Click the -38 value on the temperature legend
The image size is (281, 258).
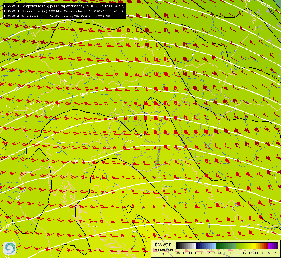point(201,253)
